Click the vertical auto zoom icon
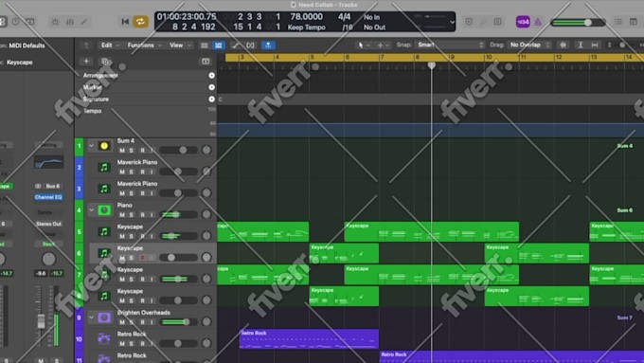 tap(581, 45)
